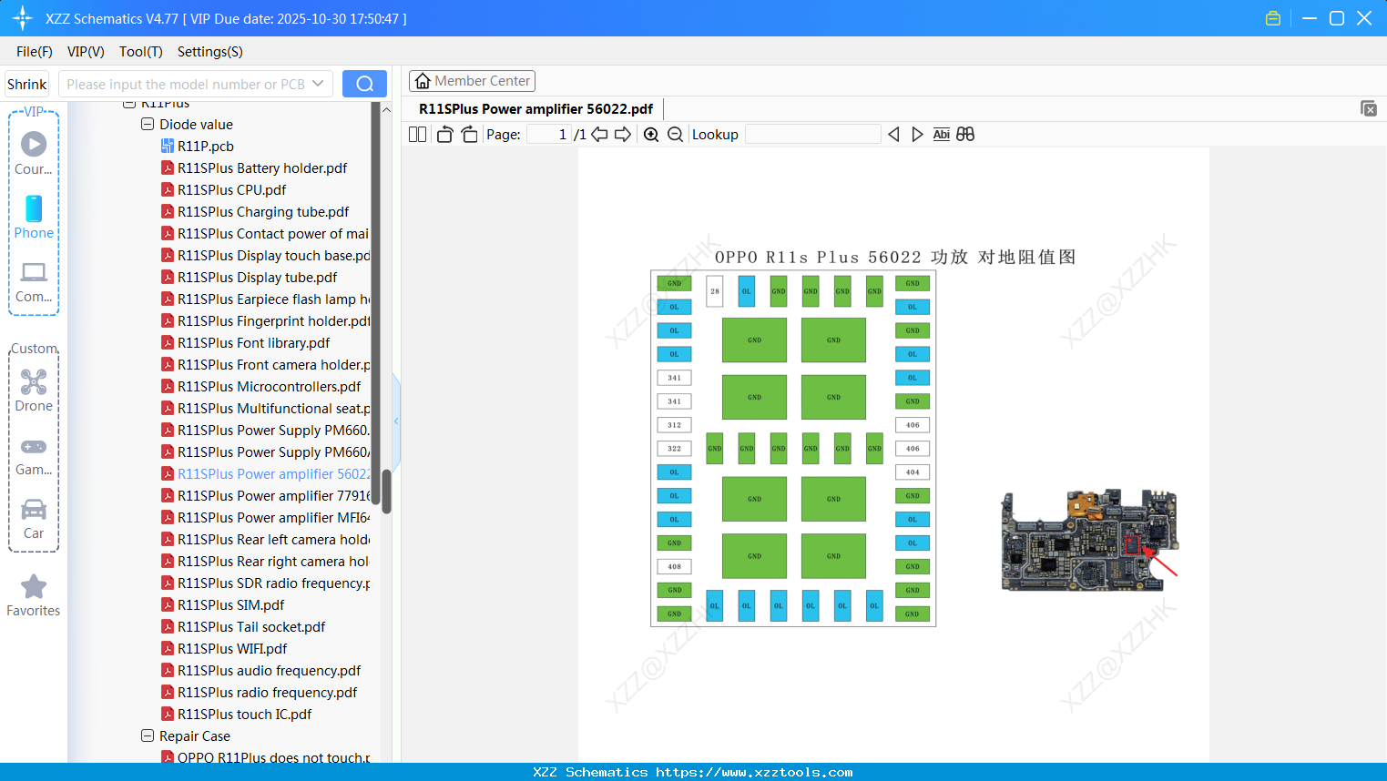Toggle match-case Abi option
1387x781 pixels.
pyautogui.click(x=941, y=135)
